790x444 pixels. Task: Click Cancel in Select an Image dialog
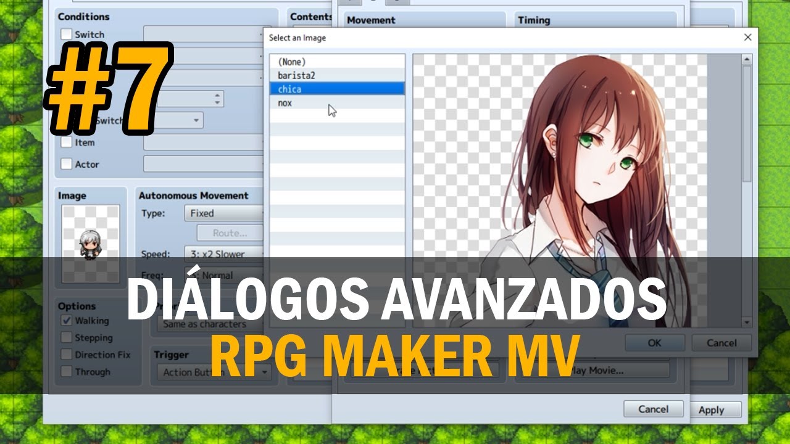pos(721,343)
